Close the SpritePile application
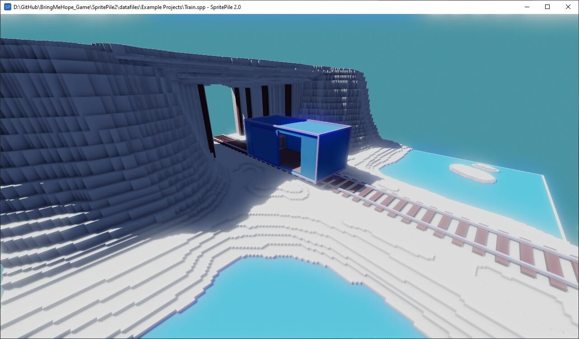This screenshot has width=579, height=339. coord(568,7)
